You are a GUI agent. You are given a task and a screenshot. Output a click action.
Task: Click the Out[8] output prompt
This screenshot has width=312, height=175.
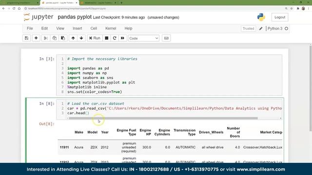tap(47, 124)
